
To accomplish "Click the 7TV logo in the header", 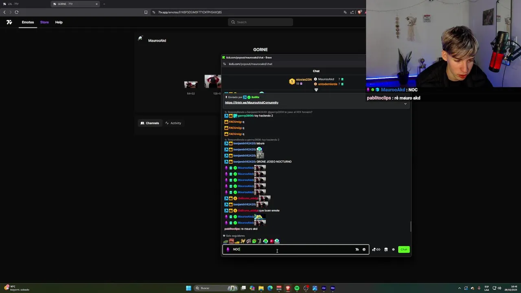I will tap(9, 22).
